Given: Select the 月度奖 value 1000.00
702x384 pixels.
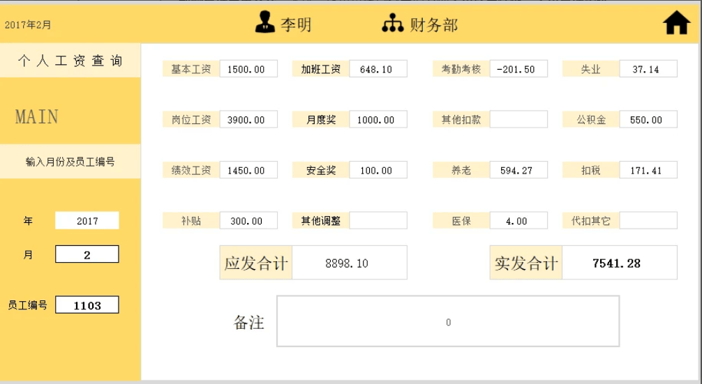Looking at the screenshot, I should pyautogui.click(x=378, y=119).
